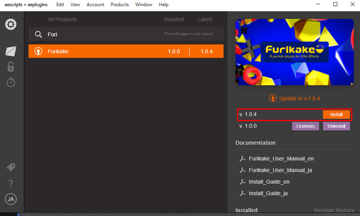Open the padlock licenses icon
This screenshot has height=216, width=360.
click(11, 66)
